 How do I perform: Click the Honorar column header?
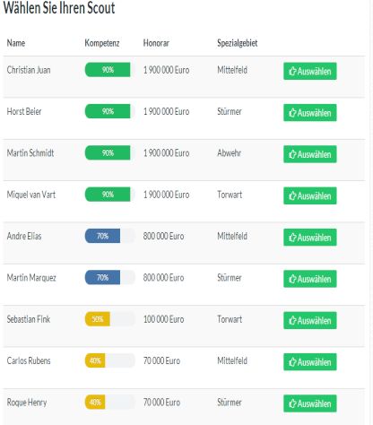pyautogui.click(x=156, y=43)
